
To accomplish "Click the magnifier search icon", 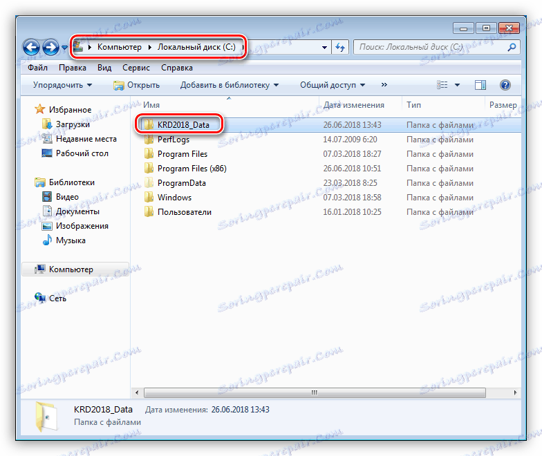I will [x=512, y=47].
